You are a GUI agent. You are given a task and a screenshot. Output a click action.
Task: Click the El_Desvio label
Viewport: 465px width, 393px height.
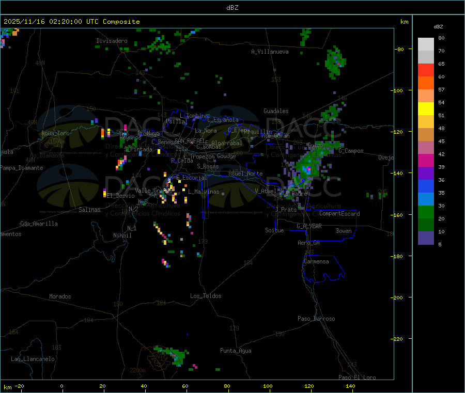(x=121, y=196)
